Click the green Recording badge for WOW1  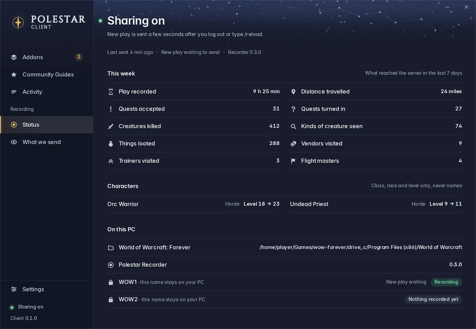446,282
